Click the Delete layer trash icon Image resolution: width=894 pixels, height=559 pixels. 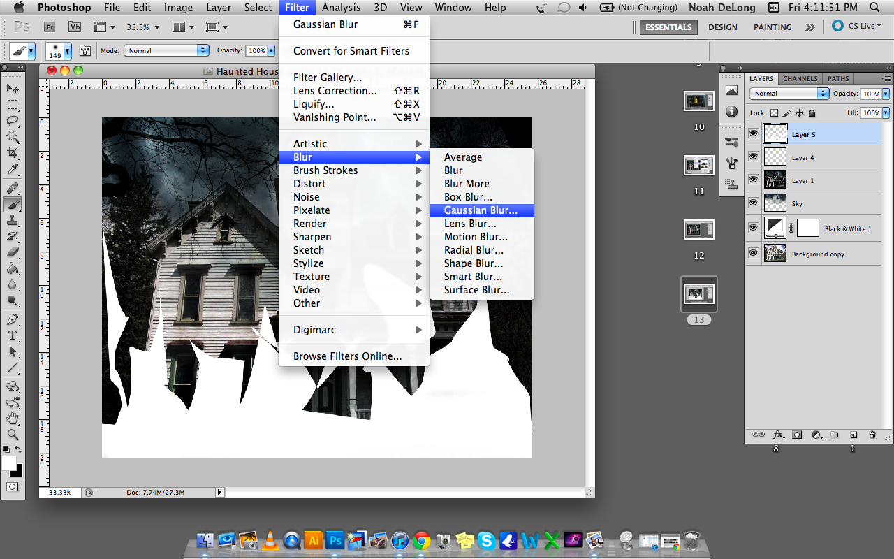click(x=872, y=435)
